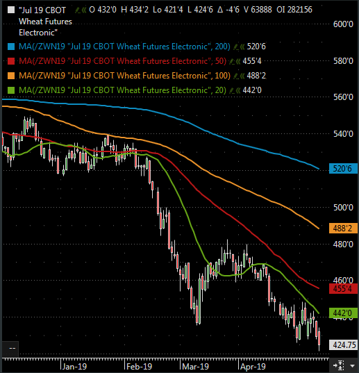Click the 'V 63888' volume value

[x=258, y=10]
